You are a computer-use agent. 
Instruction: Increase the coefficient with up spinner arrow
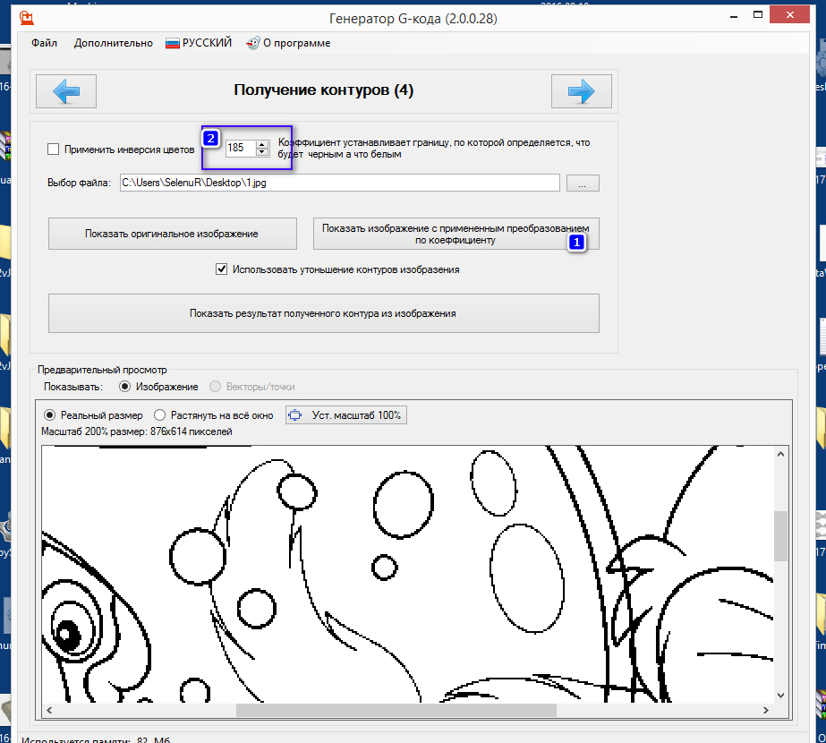[x=262, y=144]
